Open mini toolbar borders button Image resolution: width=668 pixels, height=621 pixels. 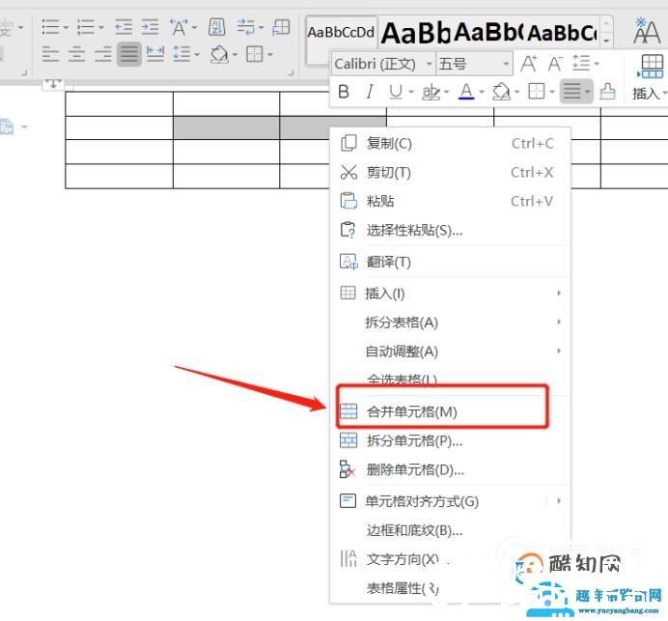(536, 91)
